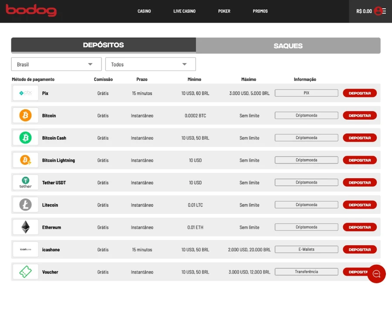This screenshot has width=392, height=310.
Task: Click the Criptomoeda tag for Bitcoin
Action: pos(307,115)
